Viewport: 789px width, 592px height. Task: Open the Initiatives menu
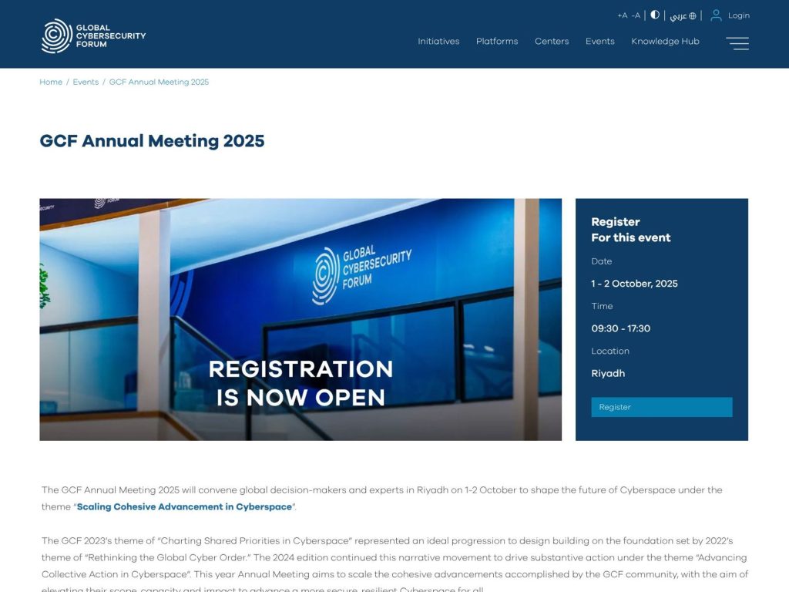(438, 42)
